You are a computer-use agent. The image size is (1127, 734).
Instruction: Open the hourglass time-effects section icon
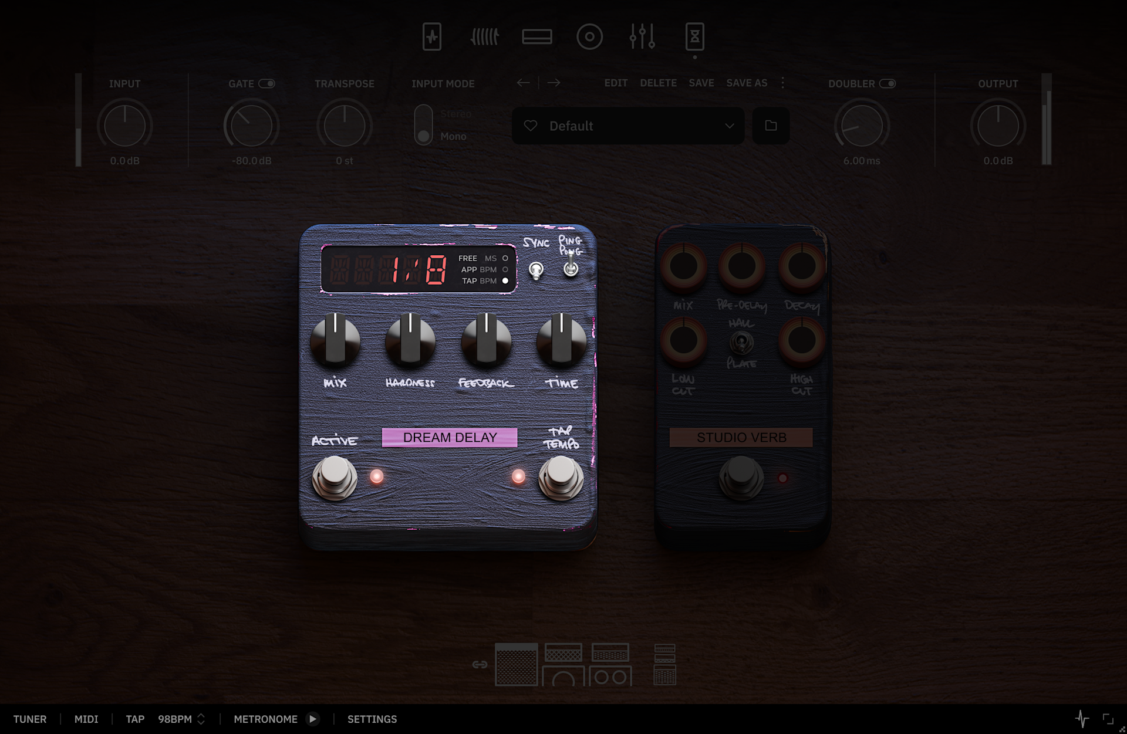(x=694, y=37)
